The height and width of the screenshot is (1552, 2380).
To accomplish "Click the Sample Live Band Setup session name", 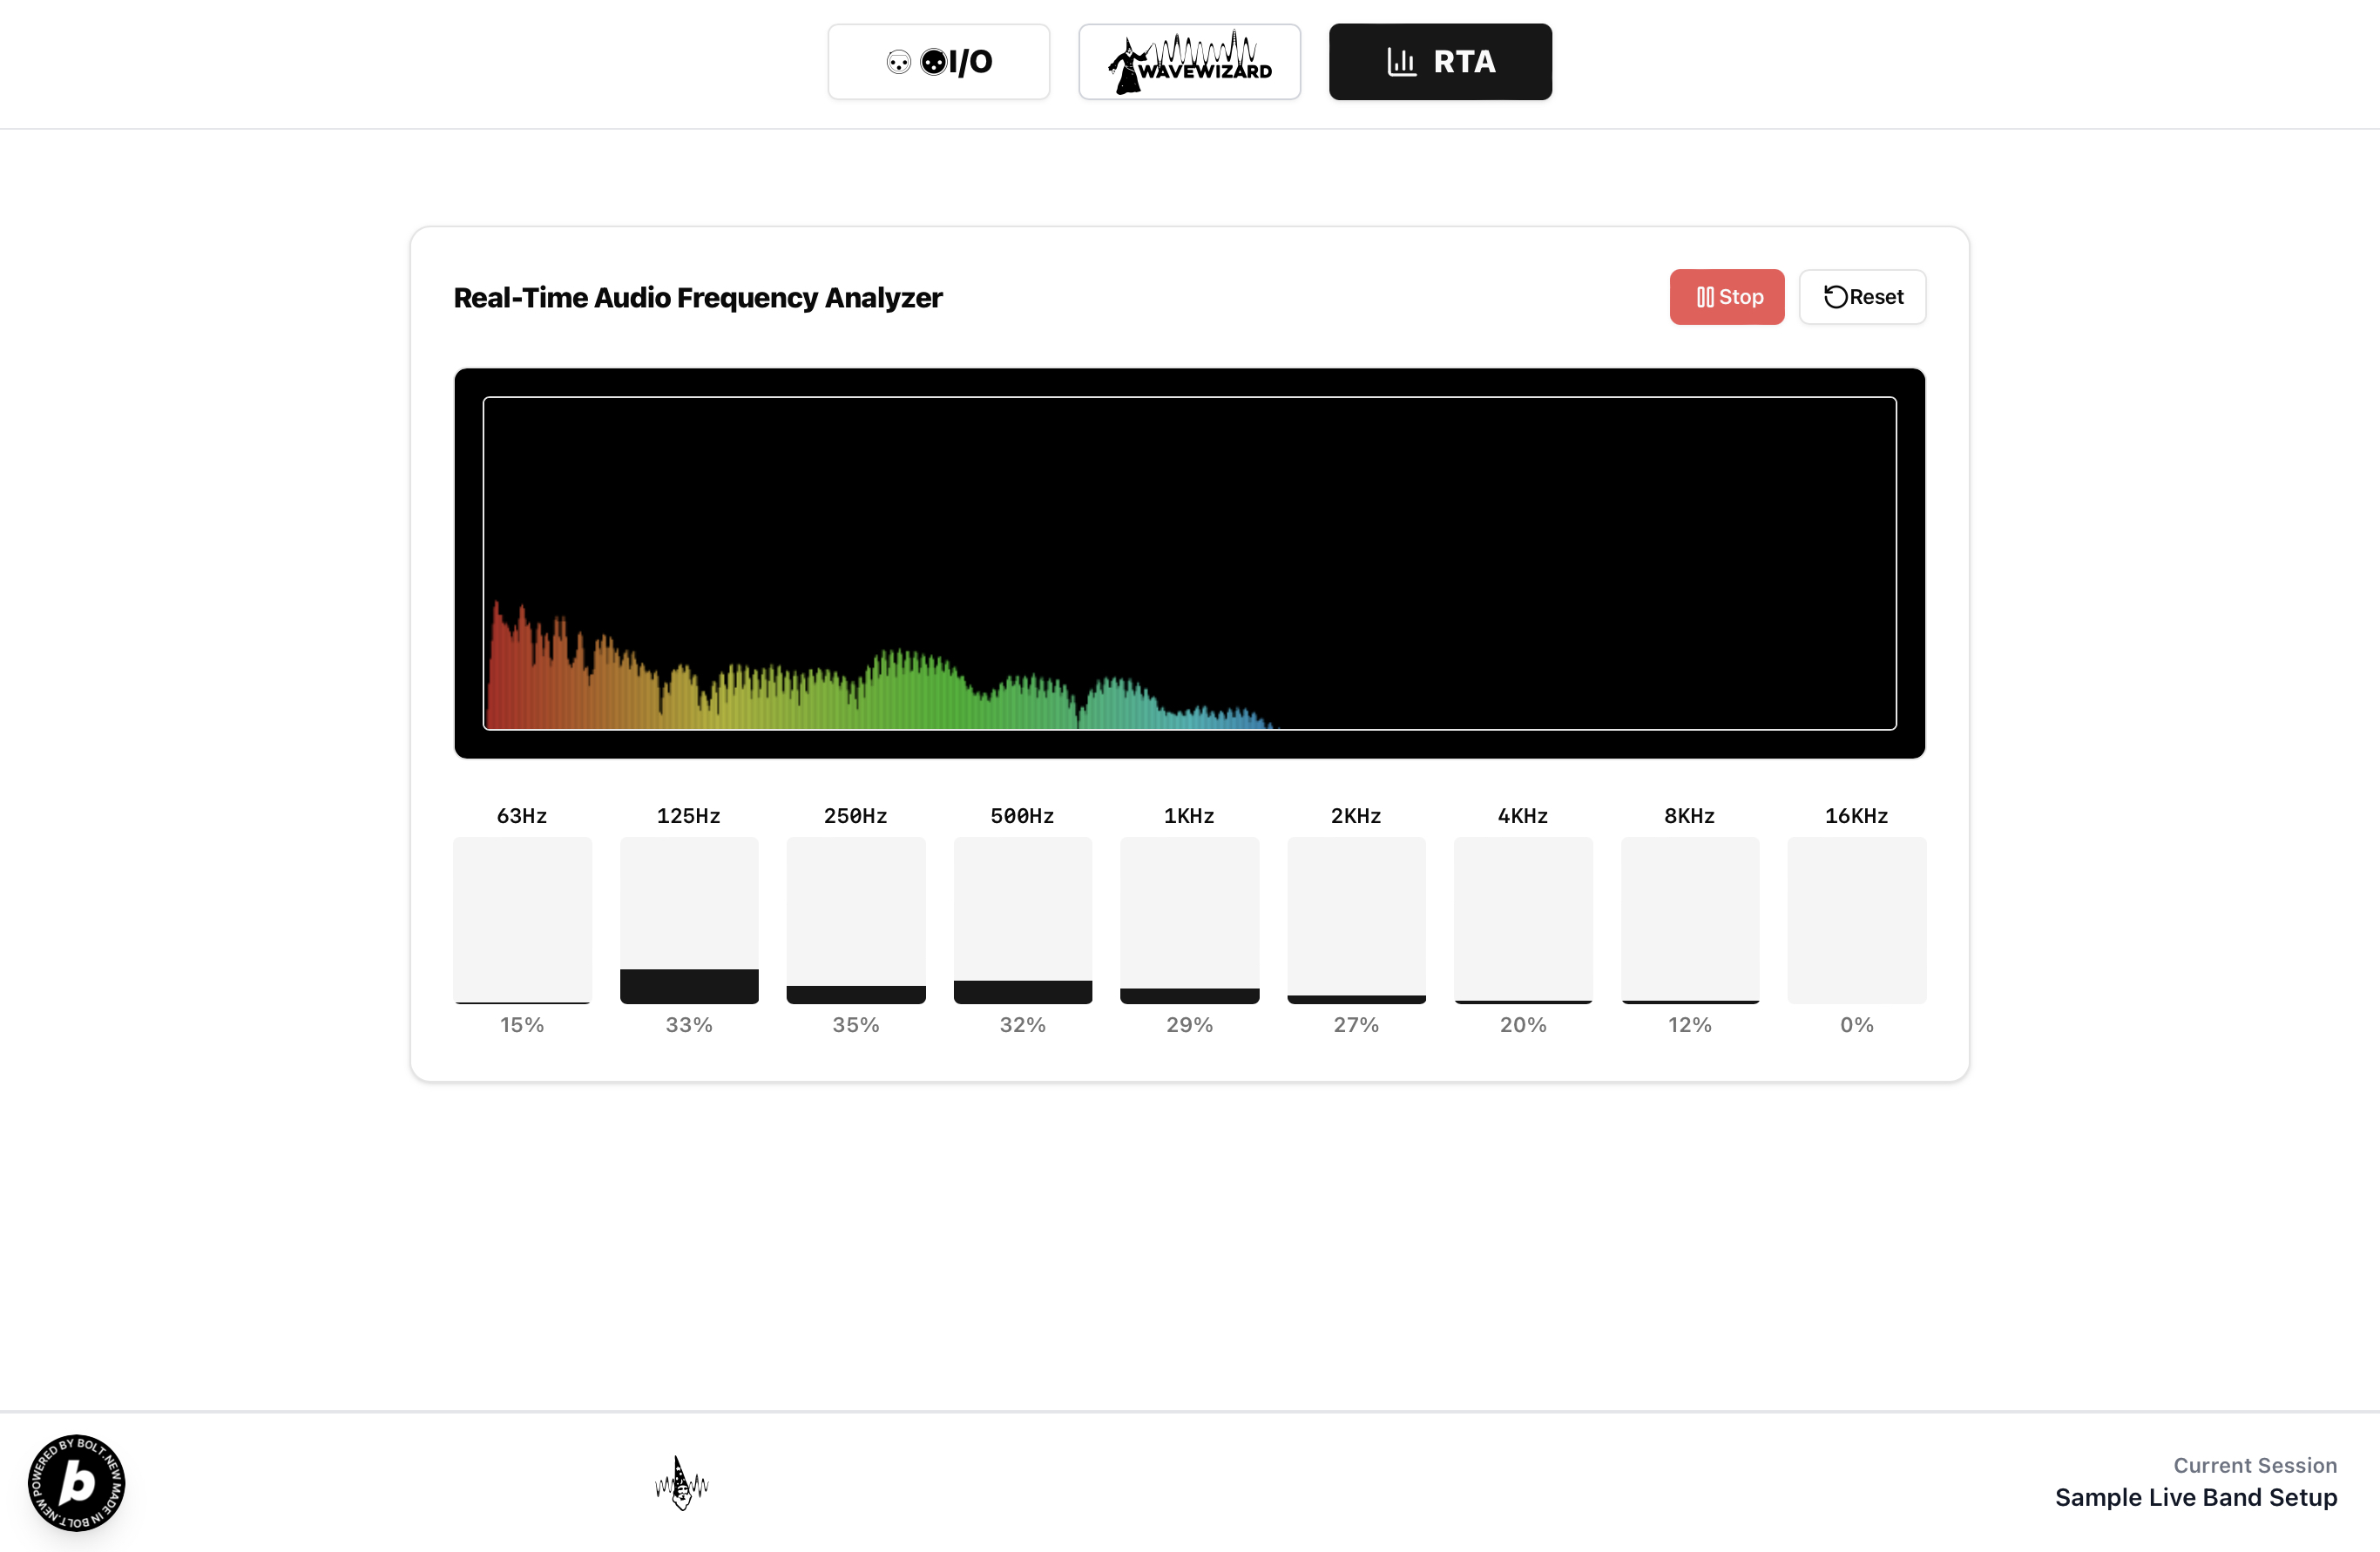I will [2195, 1497].
